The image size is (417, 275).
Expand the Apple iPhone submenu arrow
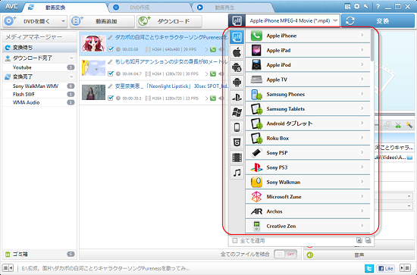tap(362, 35)
